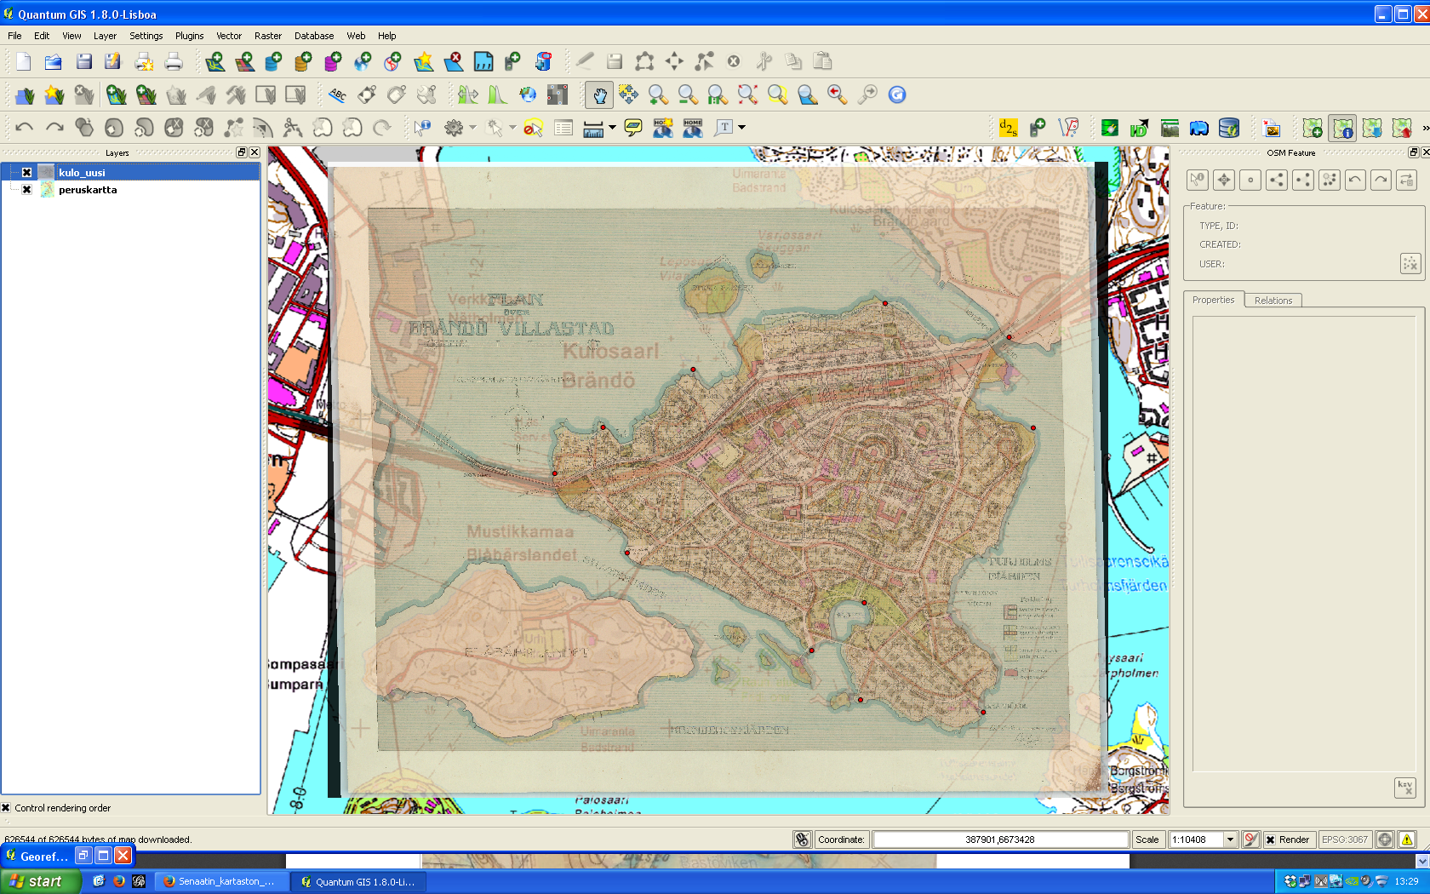Click the Refresh map icon
Image resolution: width=1430 pixels, height=894 pixels.
[x=897, y=95]
